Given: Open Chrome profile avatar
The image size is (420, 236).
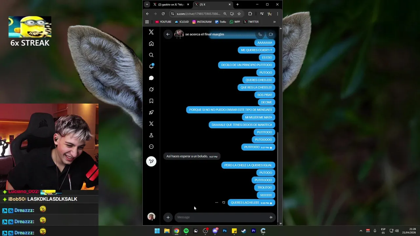Looking at the screenshot, I should pos(269,14).
